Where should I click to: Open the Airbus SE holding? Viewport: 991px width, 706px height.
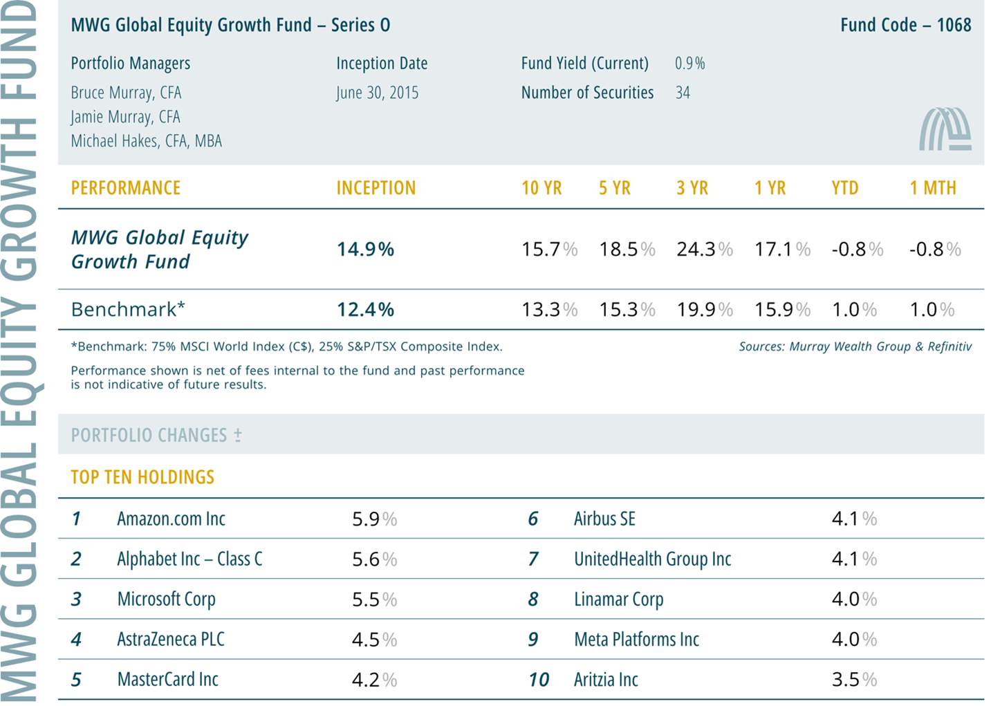604,519
